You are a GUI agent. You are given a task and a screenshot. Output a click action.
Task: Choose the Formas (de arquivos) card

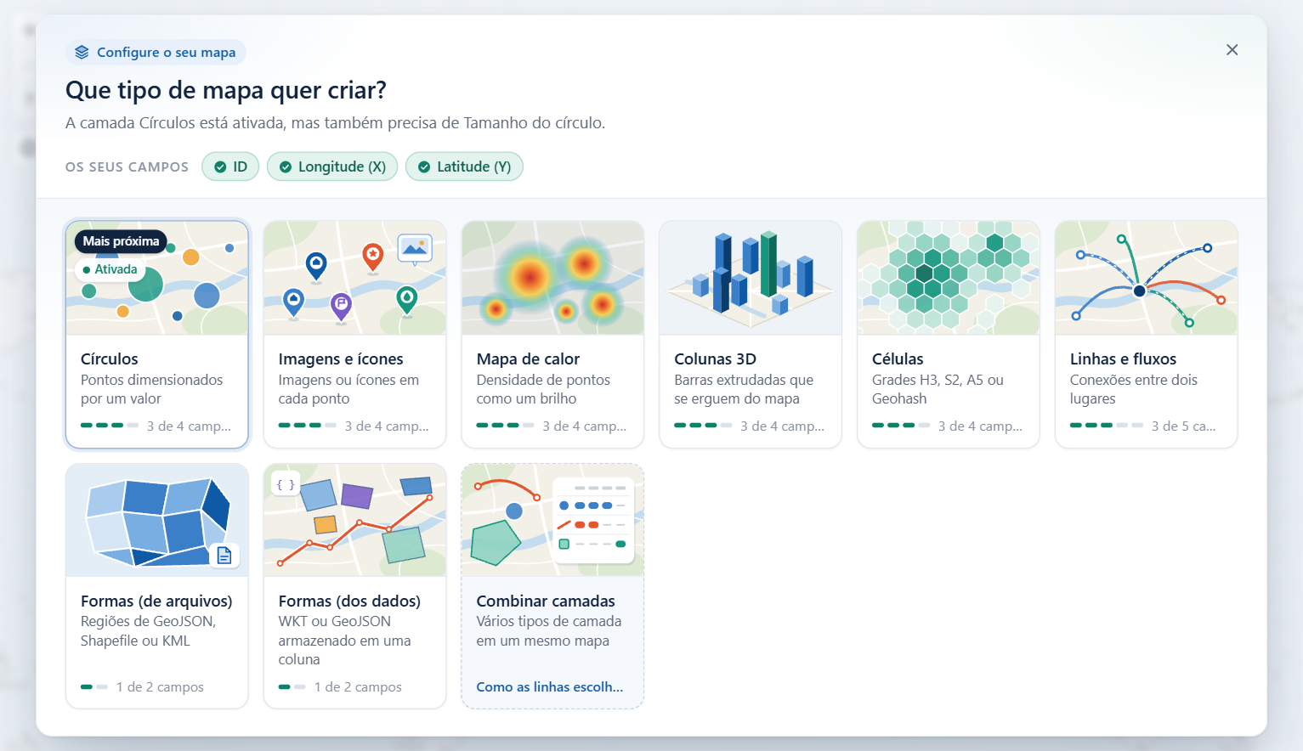157,586
